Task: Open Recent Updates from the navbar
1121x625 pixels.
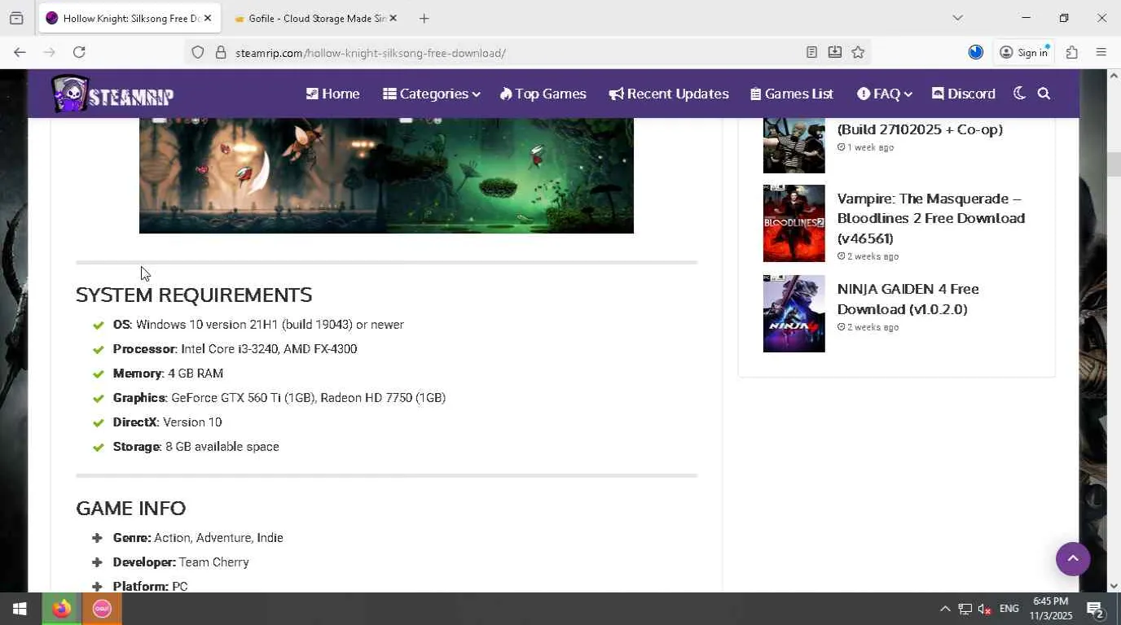Action: coord(669,94)
